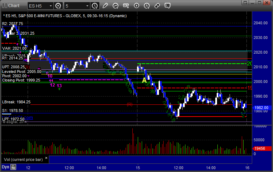This screenshot has width=273, height=172.
Task: Click the play replay icon
Action: [x=136, y=6]
